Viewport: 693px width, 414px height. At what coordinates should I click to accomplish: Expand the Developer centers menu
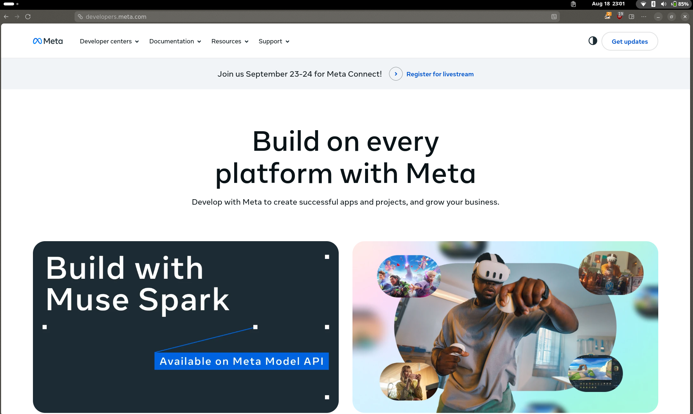(109, 41)
